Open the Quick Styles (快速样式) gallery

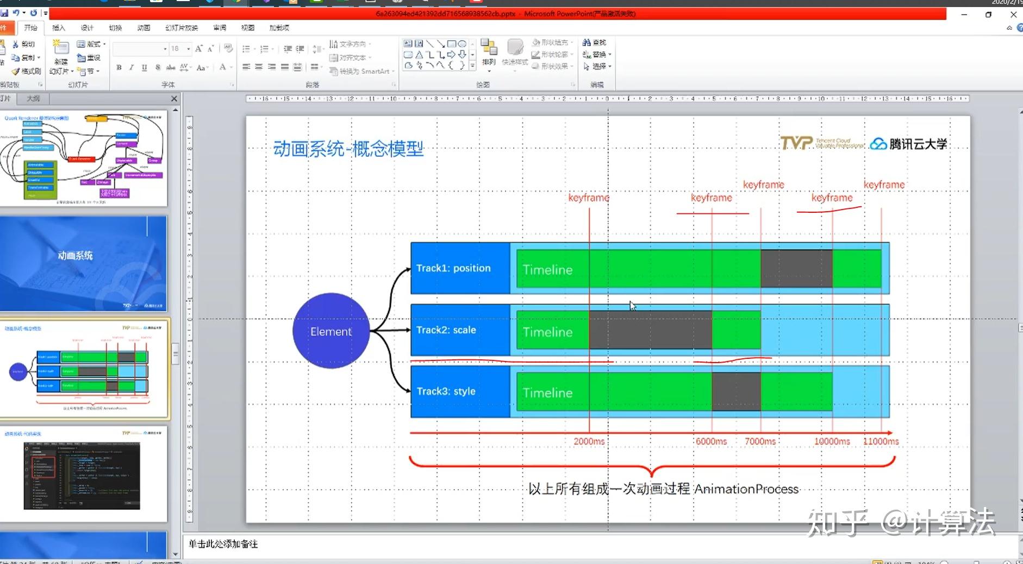[x=515, y=55]
